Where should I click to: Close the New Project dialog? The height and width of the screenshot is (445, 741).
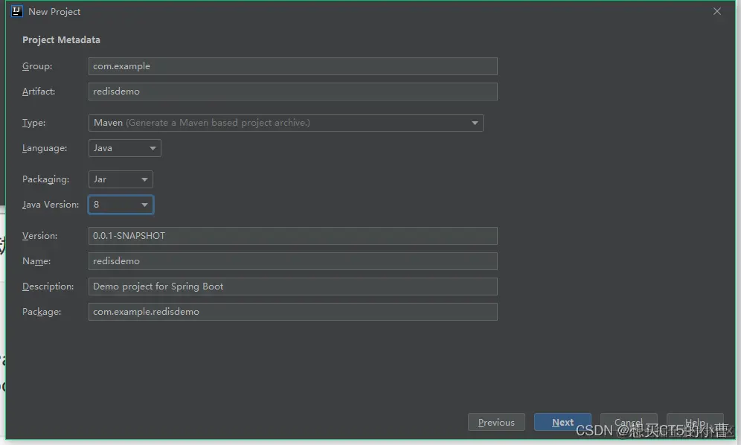(717, 11)
